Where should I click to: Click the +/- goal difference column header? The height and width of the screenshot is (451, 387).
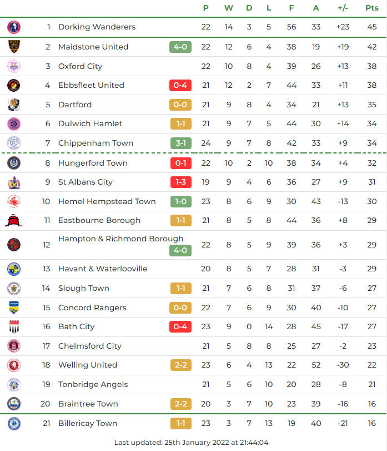343,8
